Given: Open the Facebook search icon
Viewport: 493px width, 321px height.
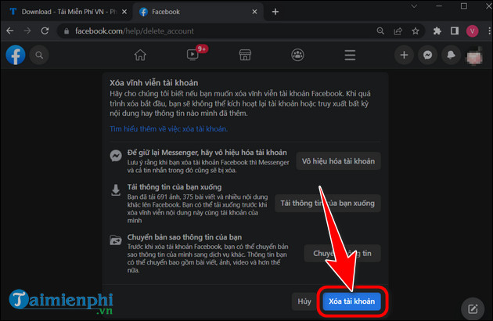Looking at the screenshot, I should pyautogui.click(x=39, y=55).
